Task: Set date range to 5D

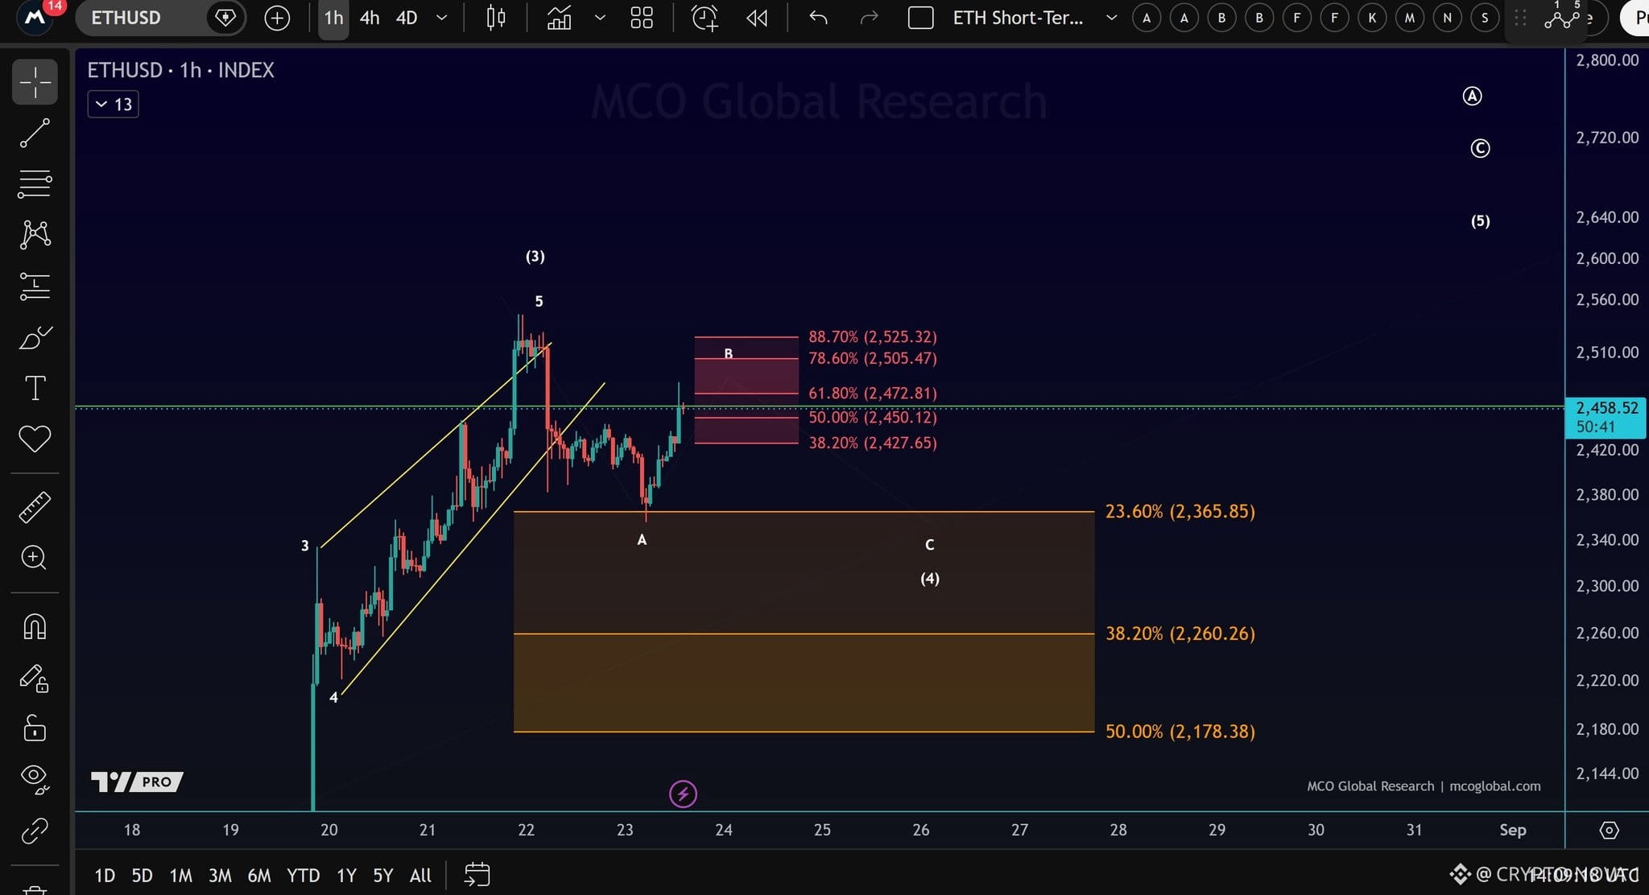Action: (142, 876)
